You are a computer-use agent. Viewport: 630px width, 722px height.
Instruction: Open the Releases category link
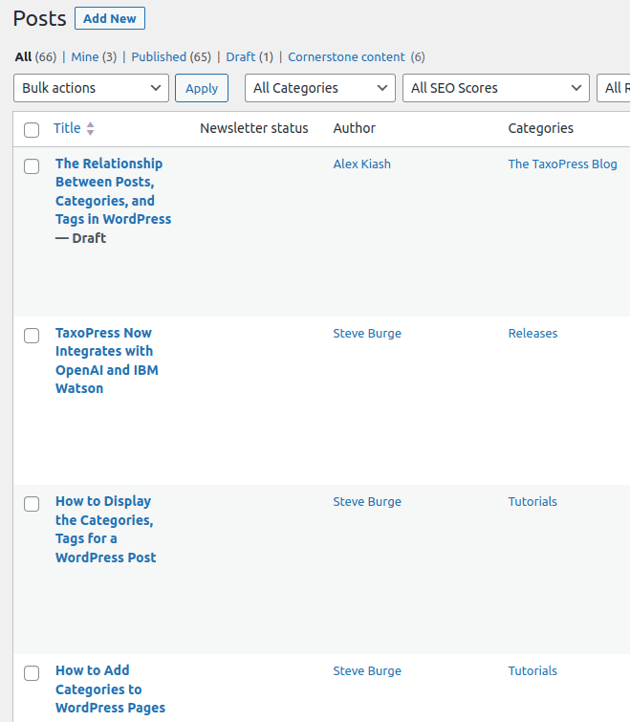pyautogui.click(x=532, y=333)
